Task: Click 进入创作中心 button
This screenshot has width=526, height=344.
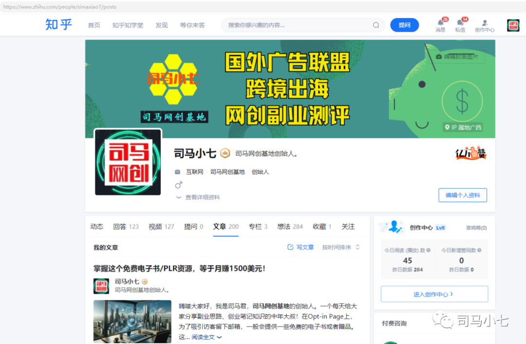Action: [434, 294]
